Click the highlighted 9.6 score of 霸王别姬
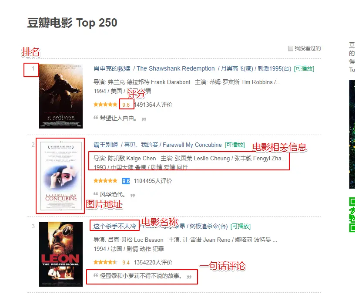The height and width of the screenshot is (298, 355). point(126,181)
